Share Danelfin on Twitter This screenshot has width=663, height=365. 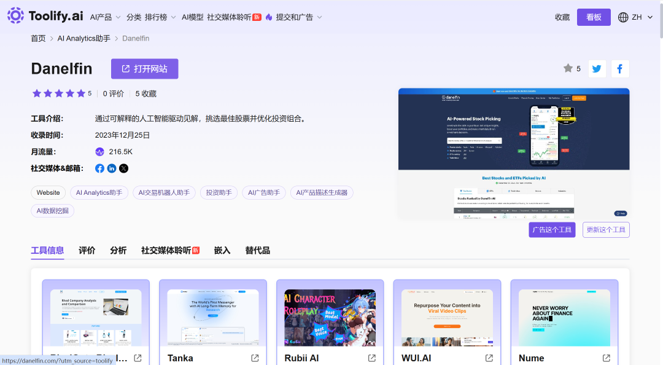pyautogui.click(x=597, y=69)
